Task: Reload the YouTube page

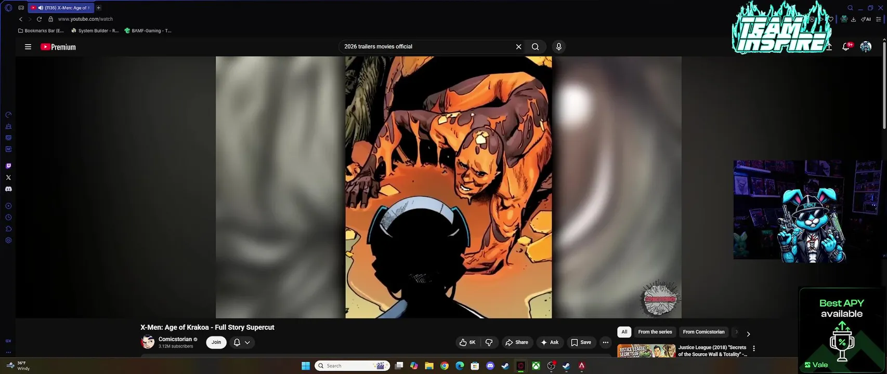Action: pos(39,19)
